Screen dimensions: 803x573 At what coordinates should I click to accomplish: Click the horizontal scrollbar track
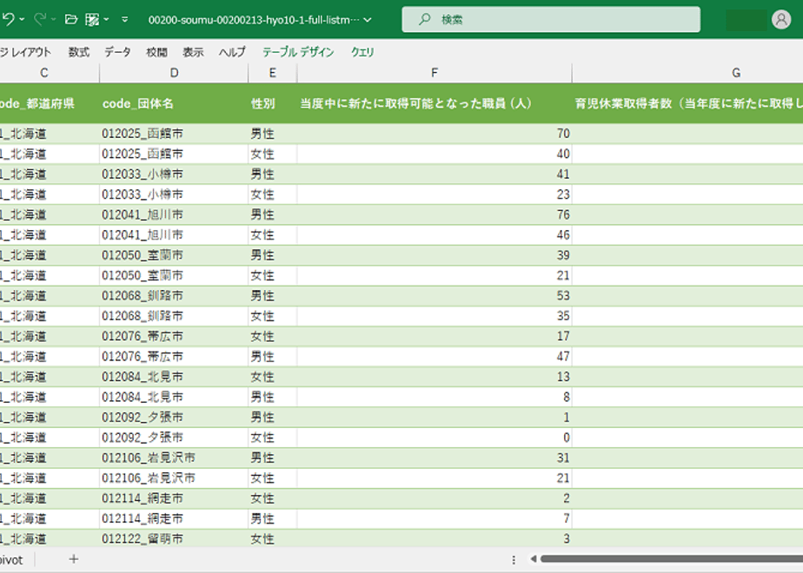(672, 559)
